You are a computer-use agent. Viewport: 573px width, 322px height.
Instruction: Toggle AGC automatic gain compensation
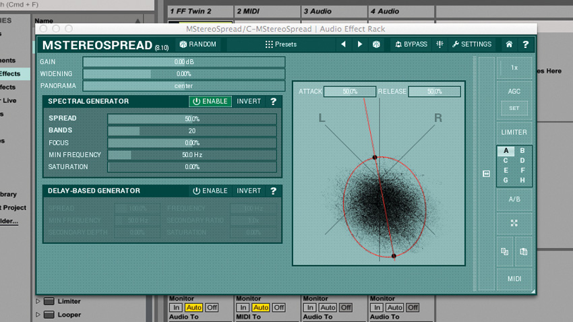(x=514, y=91)
